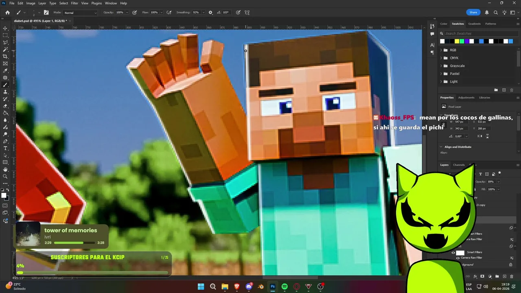
Task: Select the Pen tool
Action: 5,141
